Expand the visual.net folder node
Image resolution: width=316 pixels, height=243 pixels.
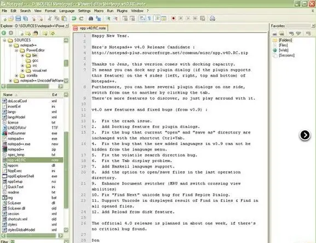pos(22,71)
